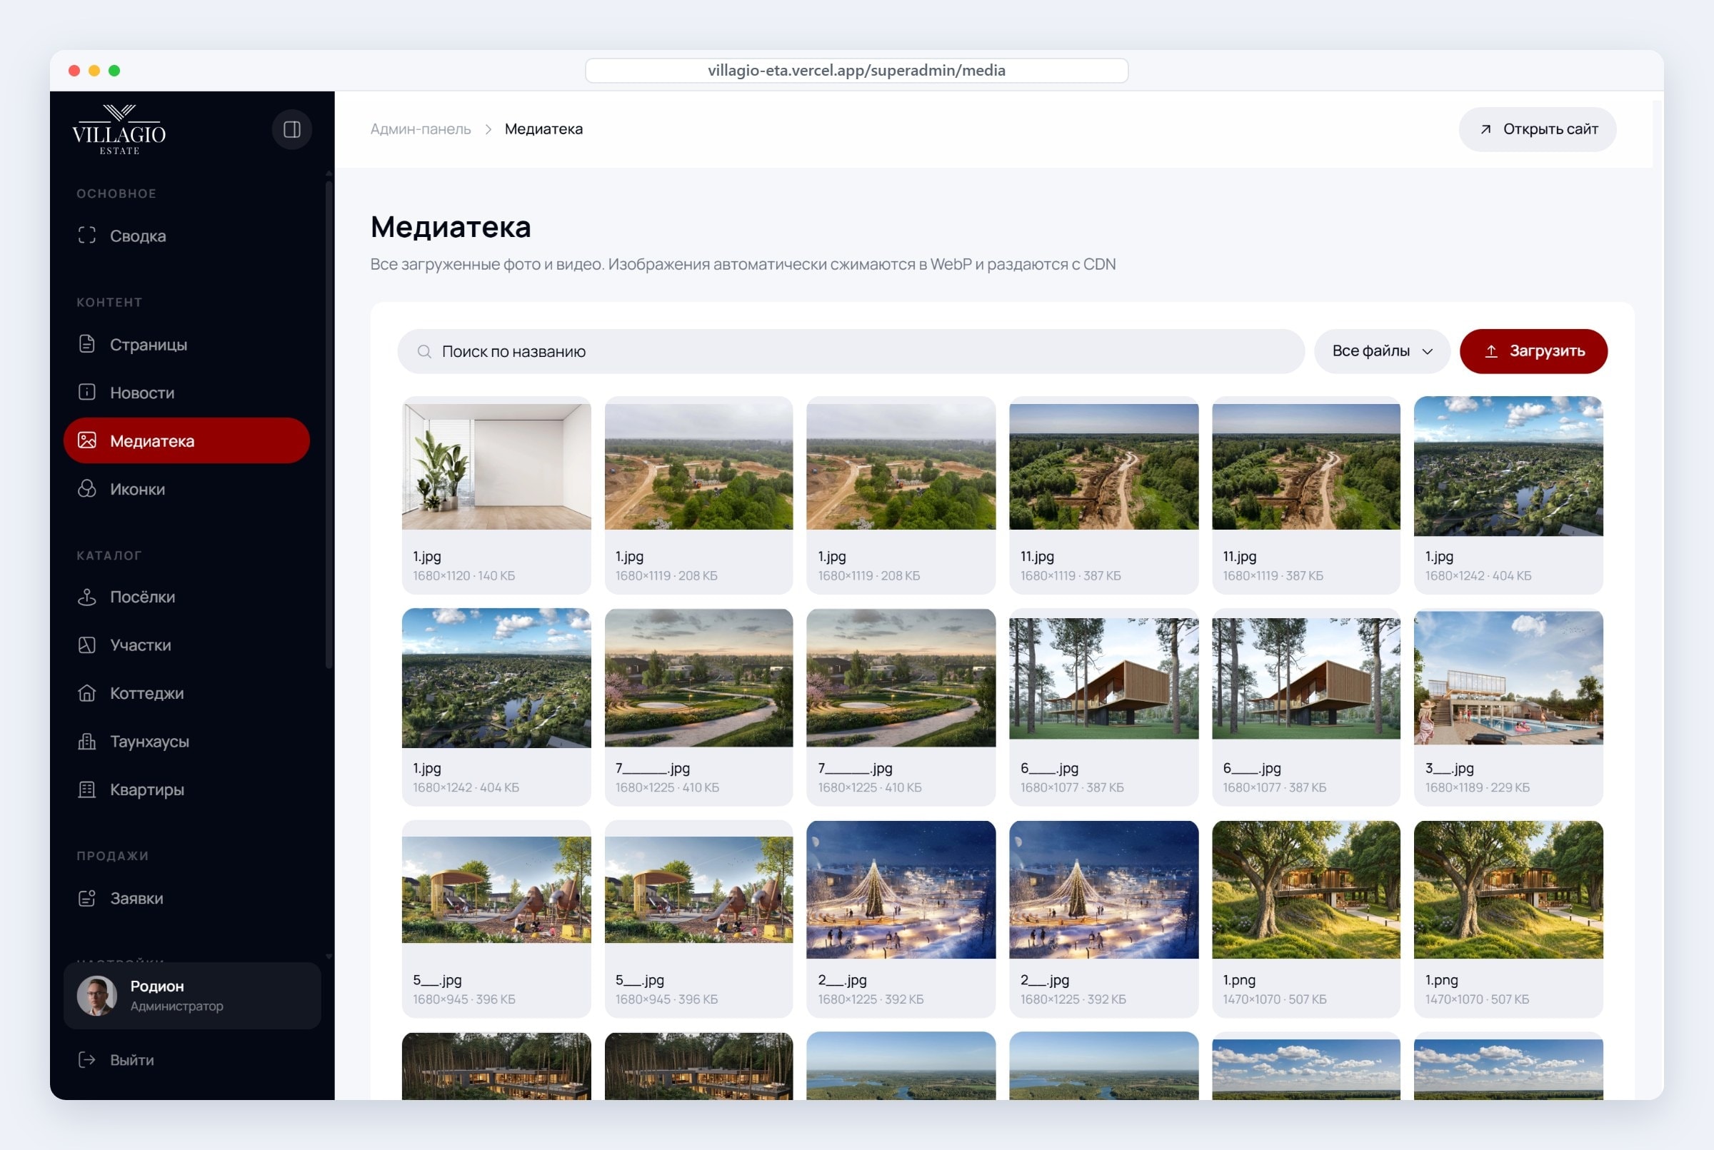Click the Страницы document icon
The height and width of the screenshot is (1150, 1714).
86,344
